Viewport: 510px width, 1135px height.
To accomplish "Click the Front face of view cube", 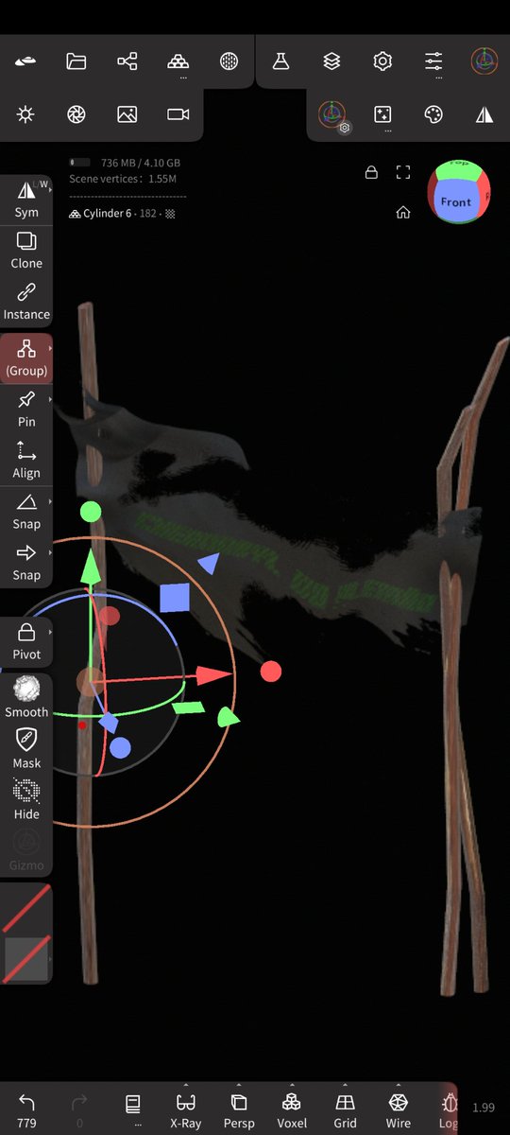I will pyautogui.click(x=456, y=202).
